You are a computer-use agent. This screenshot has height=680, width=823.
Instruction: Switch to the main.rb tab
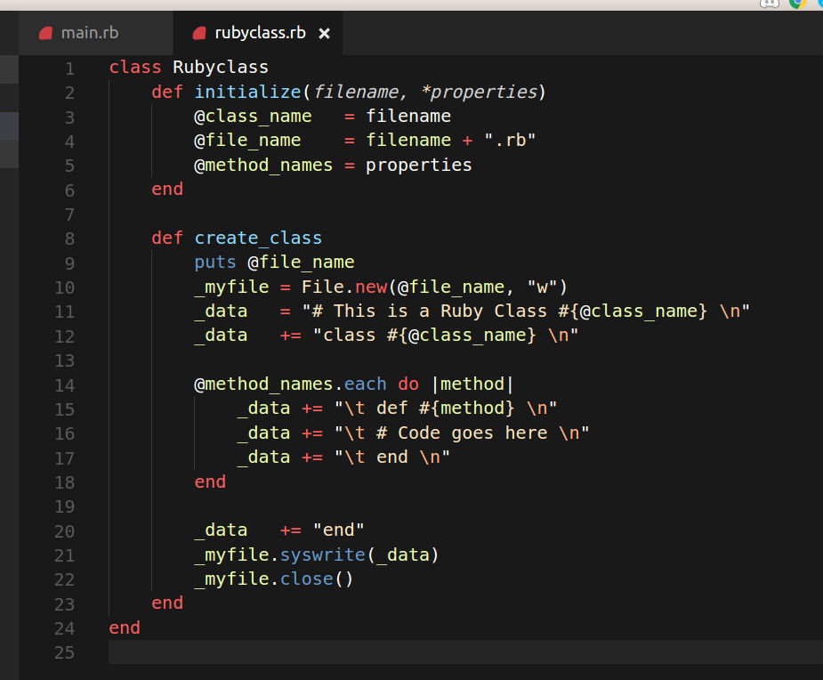click(95, 33)
